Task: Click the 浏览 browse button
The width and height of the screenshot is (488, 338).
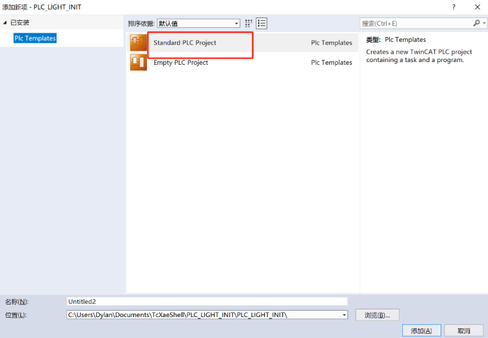Action: (377, 315)
